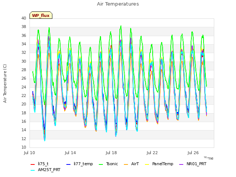The width and height of the screenshot is (236, 177).
Task: Select the Tsonic legend label
Action: [x=112, y=164]
